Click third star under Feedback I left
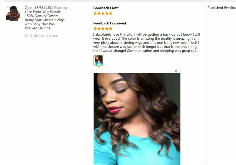 103,13
